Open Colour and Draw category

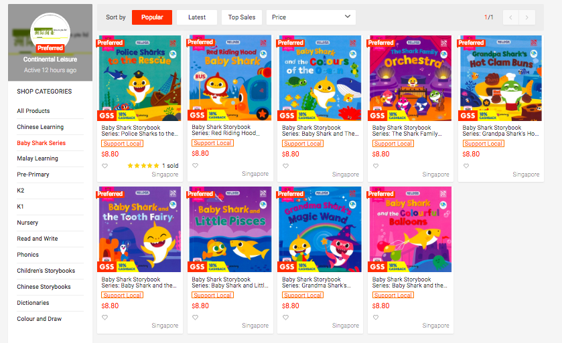point(39,319)
